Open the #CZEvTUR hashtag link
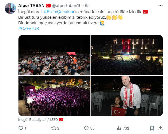 coord(29,29)
